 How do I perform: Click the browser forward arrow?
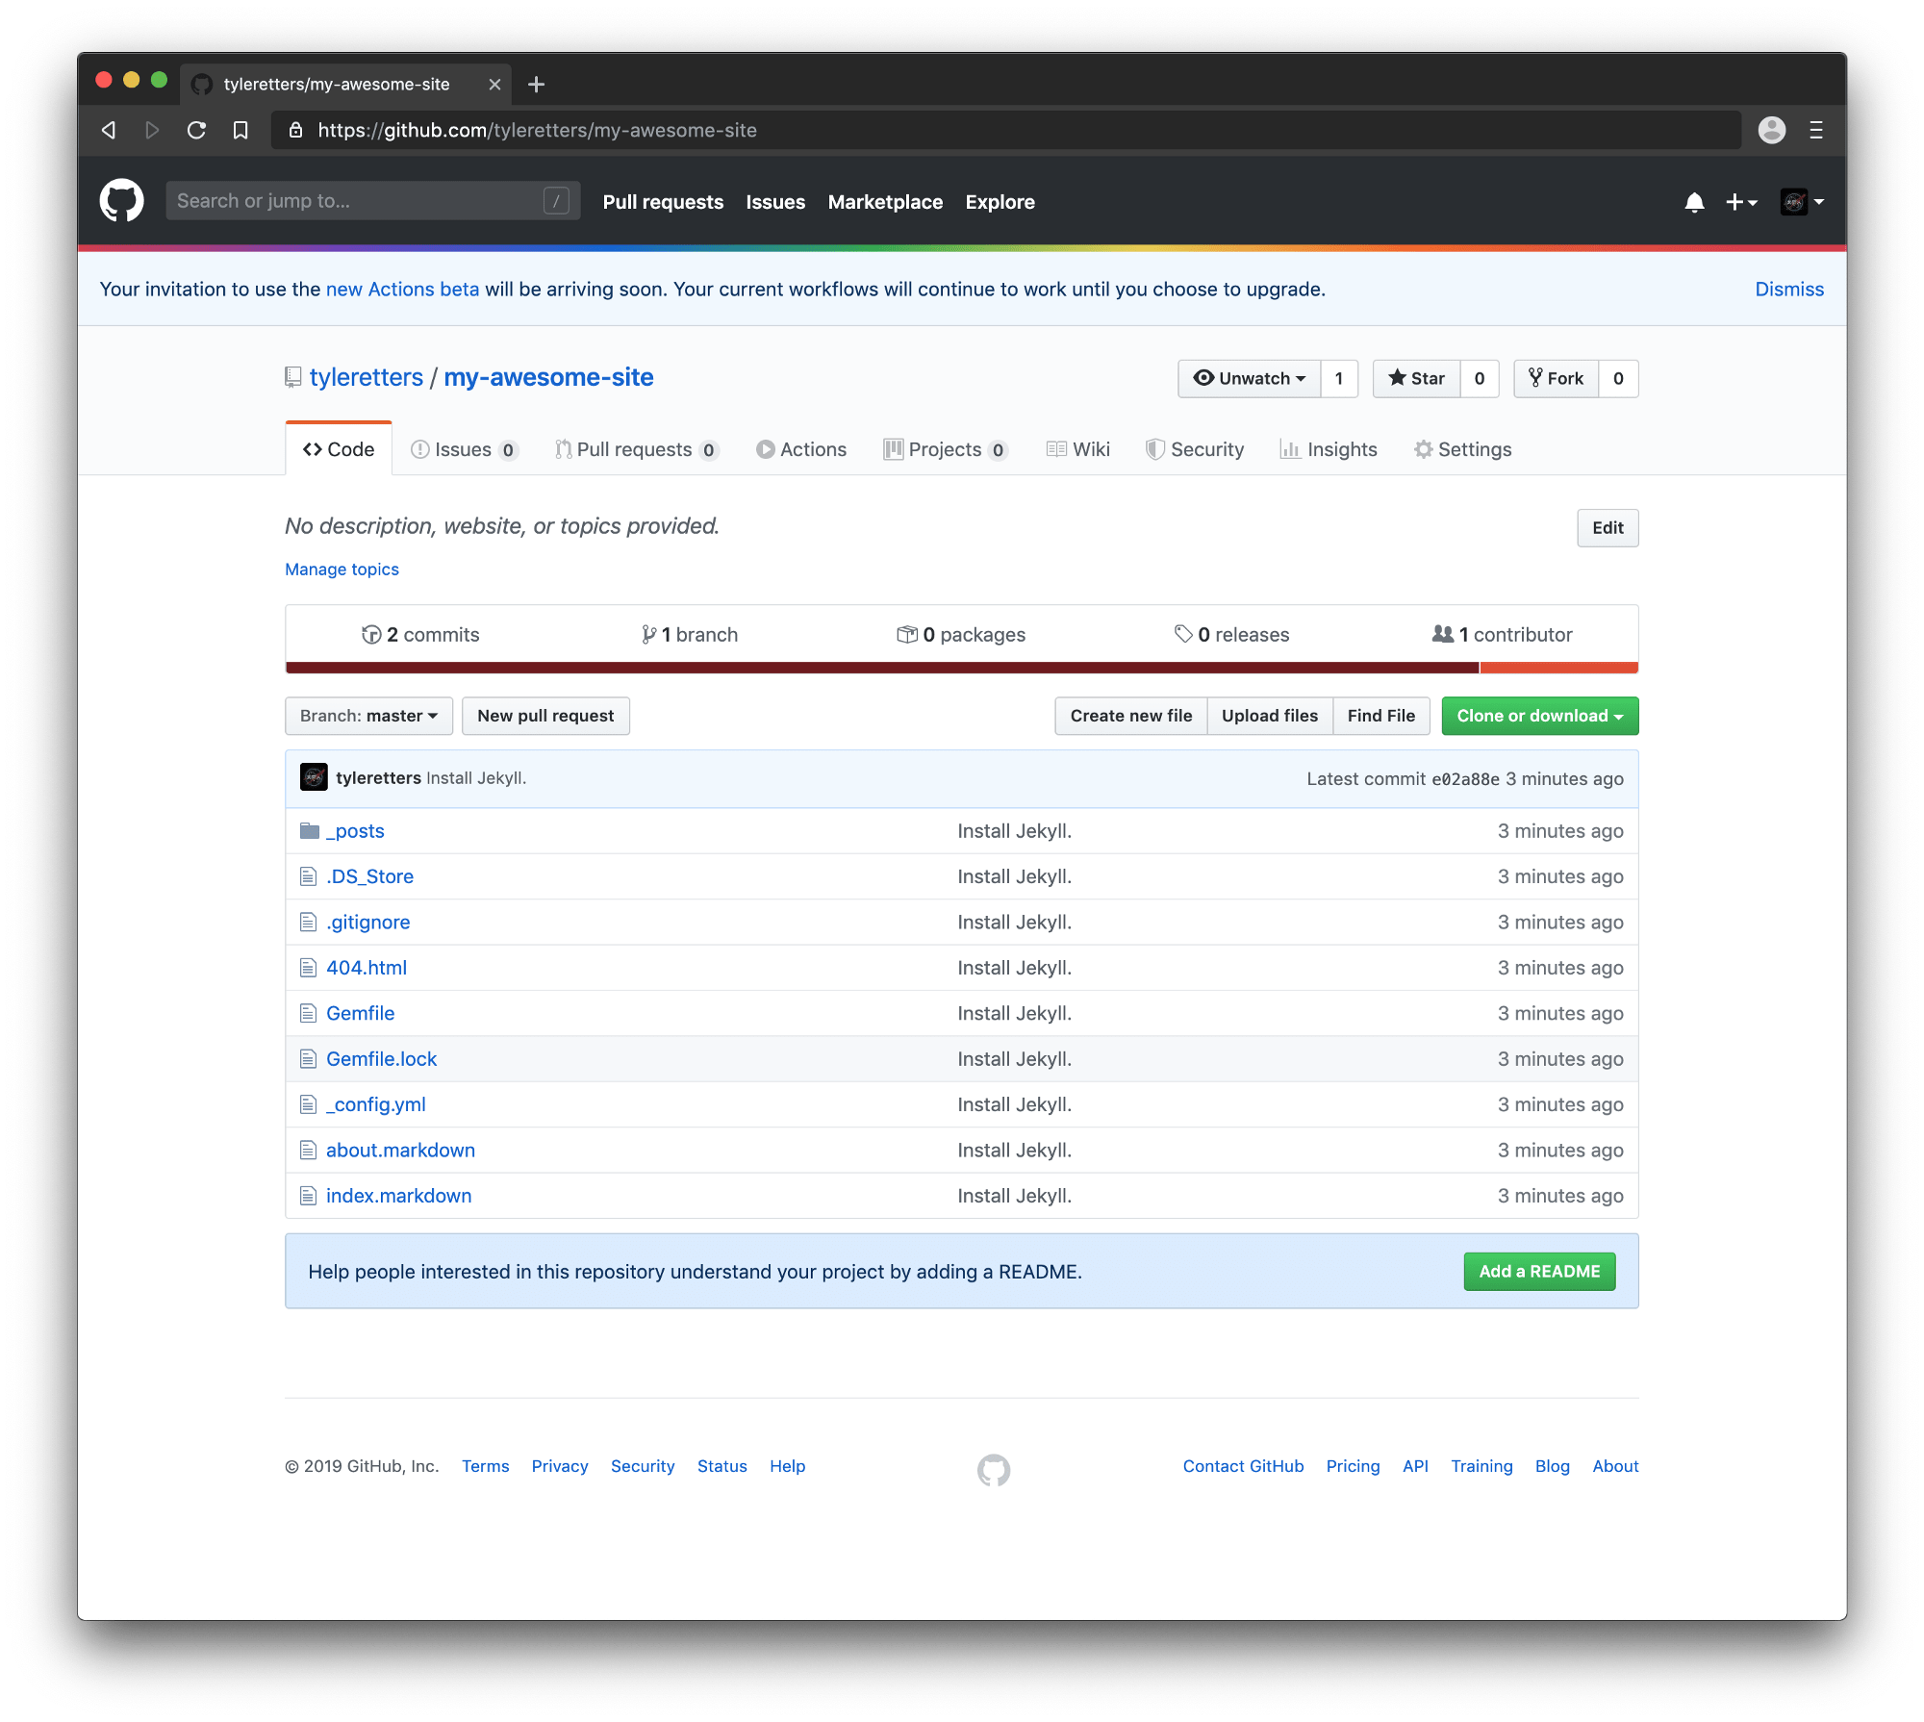pos(152,130)
